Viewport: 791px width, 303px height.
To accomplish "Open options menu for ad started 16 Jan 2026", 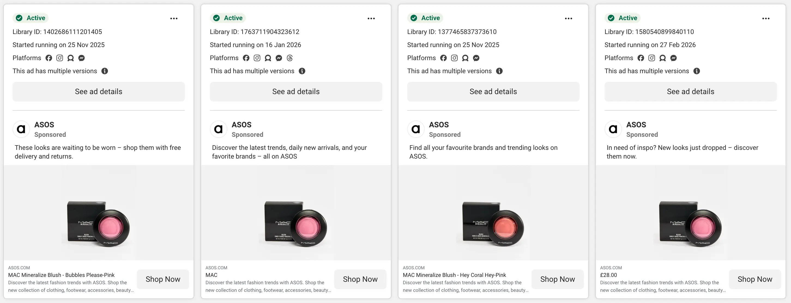I will (x=371, y=18).
